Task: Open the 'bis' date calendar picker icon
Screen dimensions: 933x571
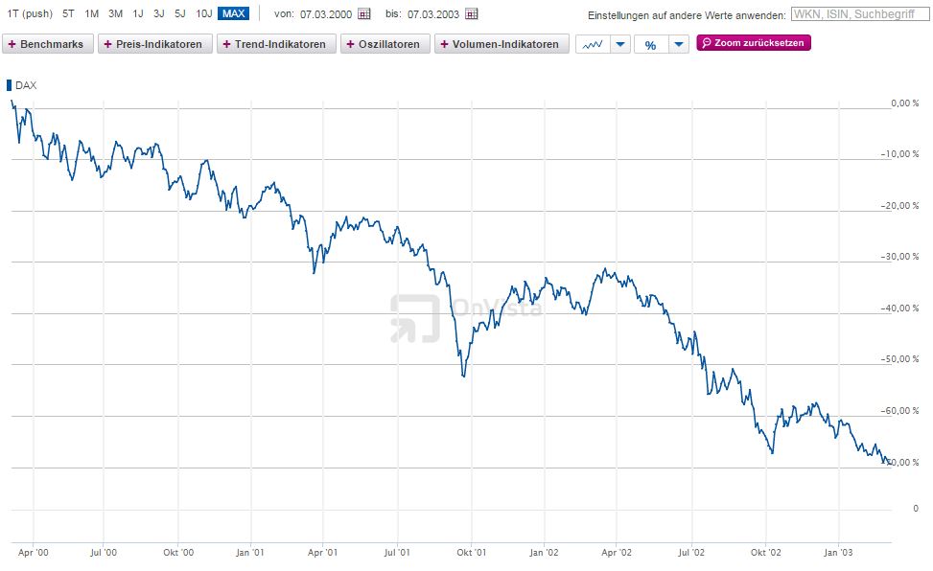Action: 471,13
